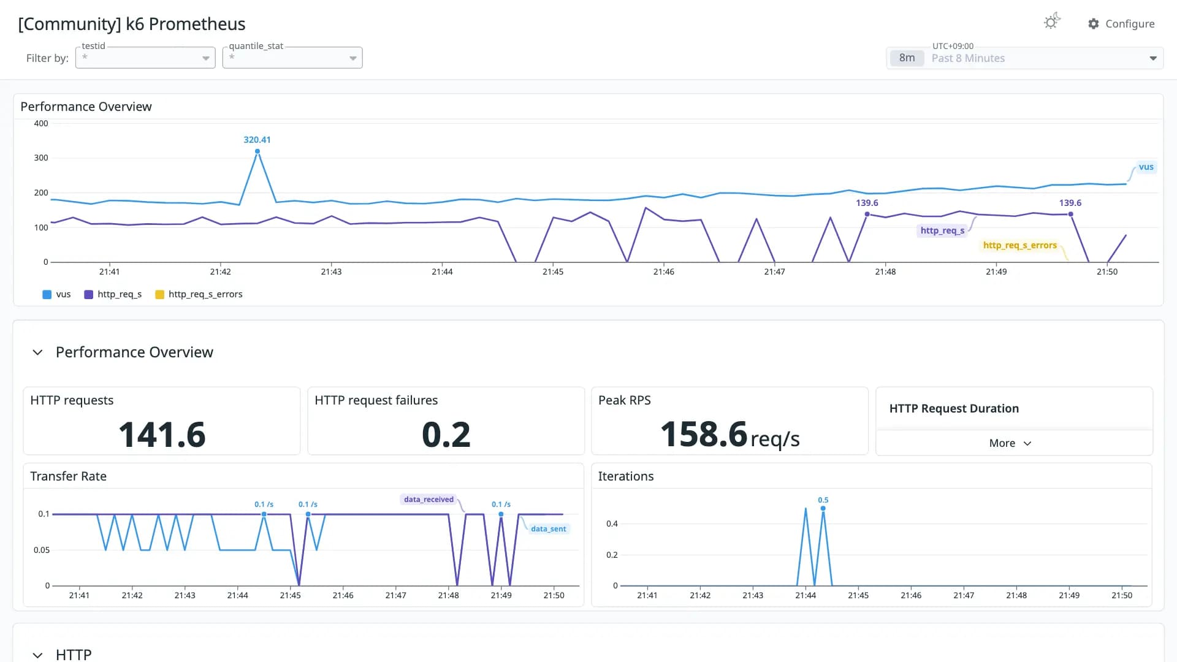Click the blue vus color swatch
Viewport: 1177px width, 662px height.
47,295
